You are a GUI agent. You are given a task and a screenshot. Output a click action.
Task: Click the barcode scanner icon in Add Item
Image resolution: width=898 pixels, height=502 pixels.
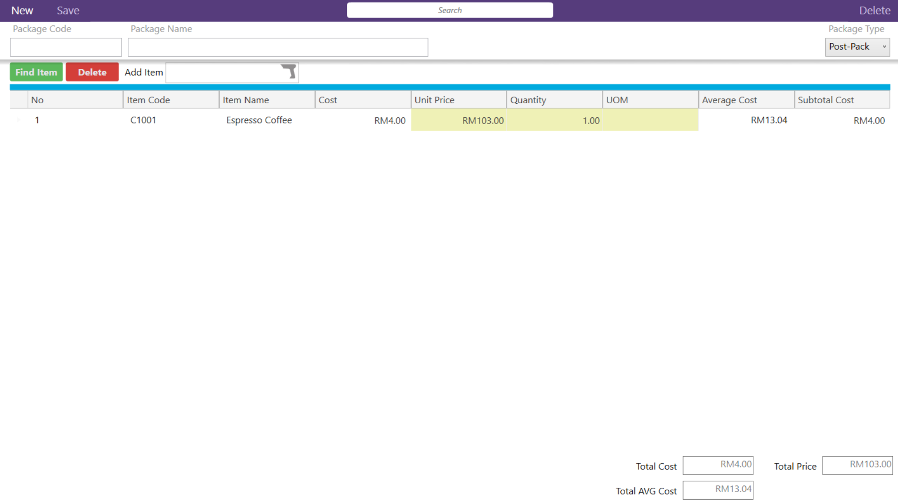(x=288, y=72)
